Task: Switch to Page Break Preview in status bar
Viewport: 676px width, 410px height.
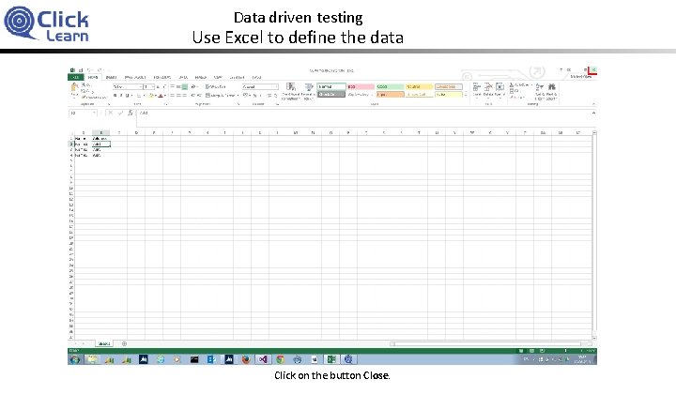Action: [543, 351]
